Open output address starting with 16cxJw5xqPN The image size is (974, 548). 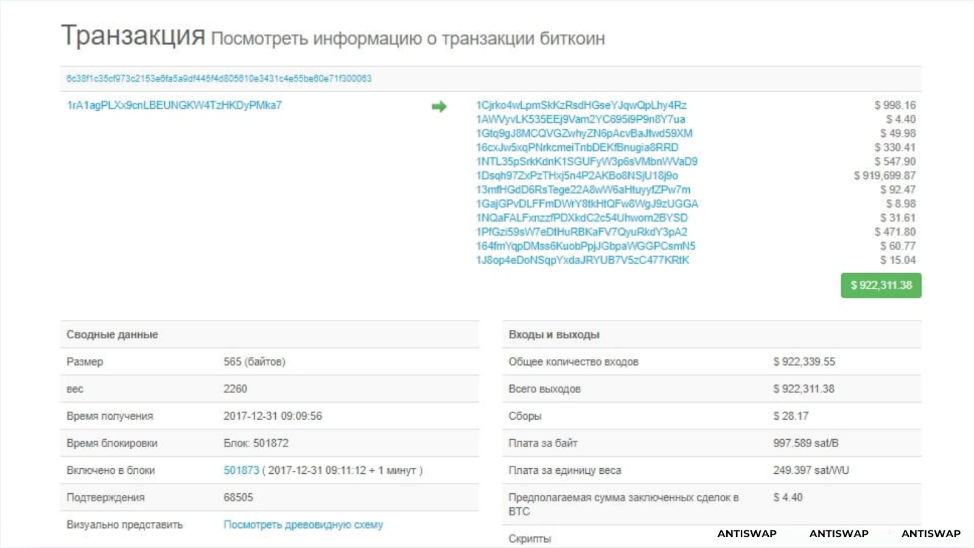576,147
